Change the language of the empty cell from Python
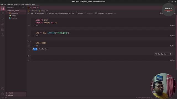177x99 pixels. pos(172,60)
